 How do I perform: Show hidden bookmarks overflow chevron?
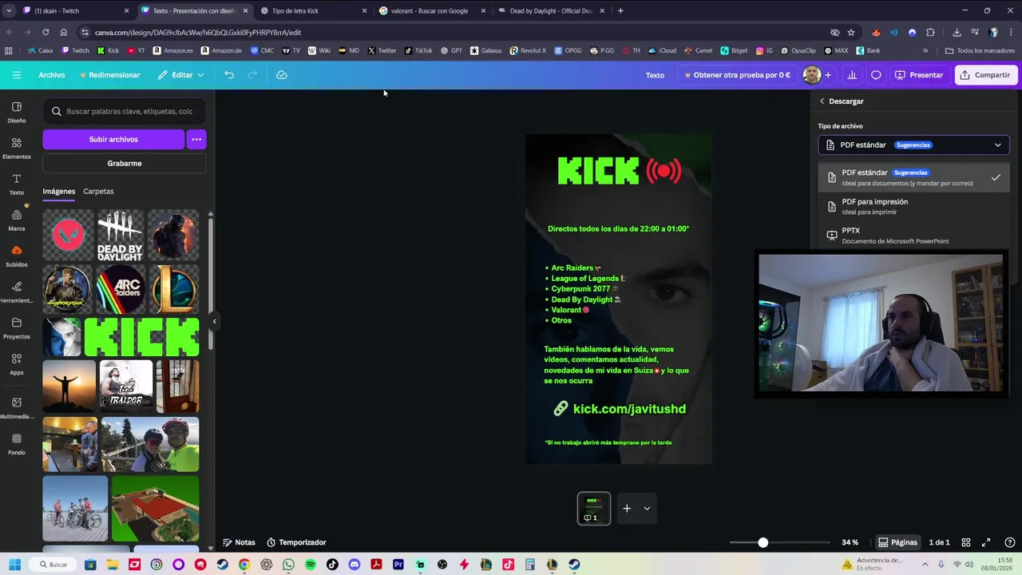coord(925,50)
